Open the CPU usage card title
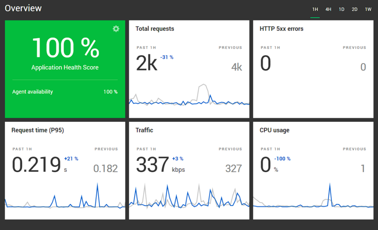This screenshot has width=378, height=230. click(274, 130)
